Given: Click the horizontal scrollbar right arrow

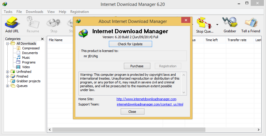Looking at the screenshot, I should point(259,130).
